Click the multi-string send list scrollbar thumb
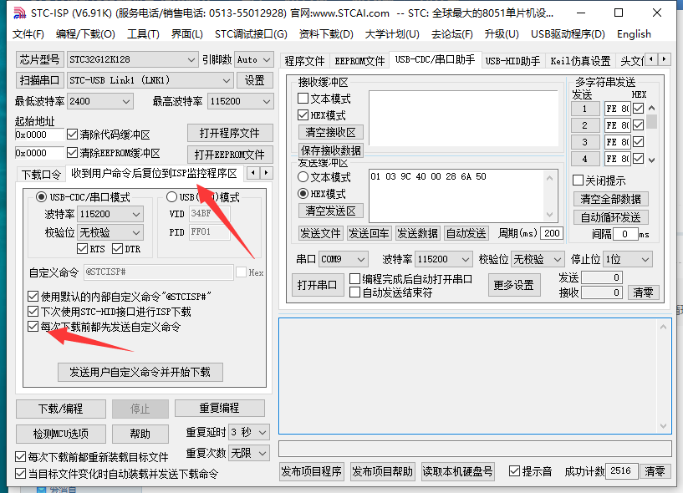 point(651,121)
